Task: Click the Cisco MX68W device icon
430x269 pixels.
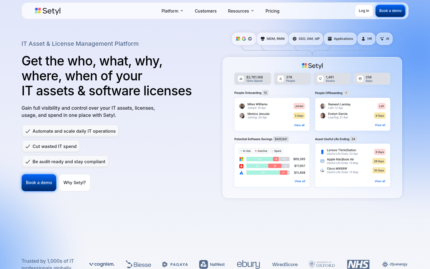Action: tap(322, 170)
